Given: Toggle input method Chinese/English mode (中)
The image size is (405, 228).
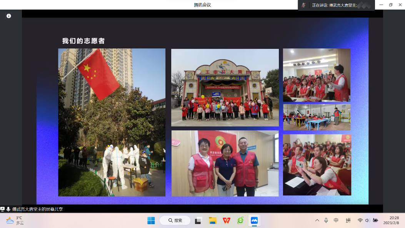Looking at the screenshot, I should point(336,220).
